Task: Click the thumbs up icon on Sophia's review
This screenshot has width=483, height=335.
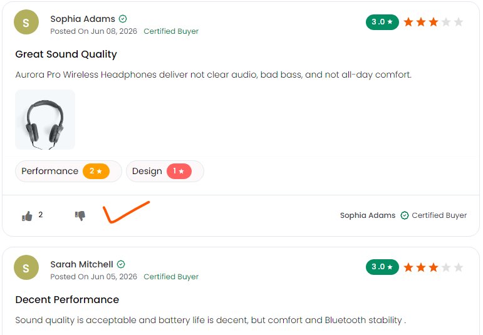Action: (x=27, y=216)
